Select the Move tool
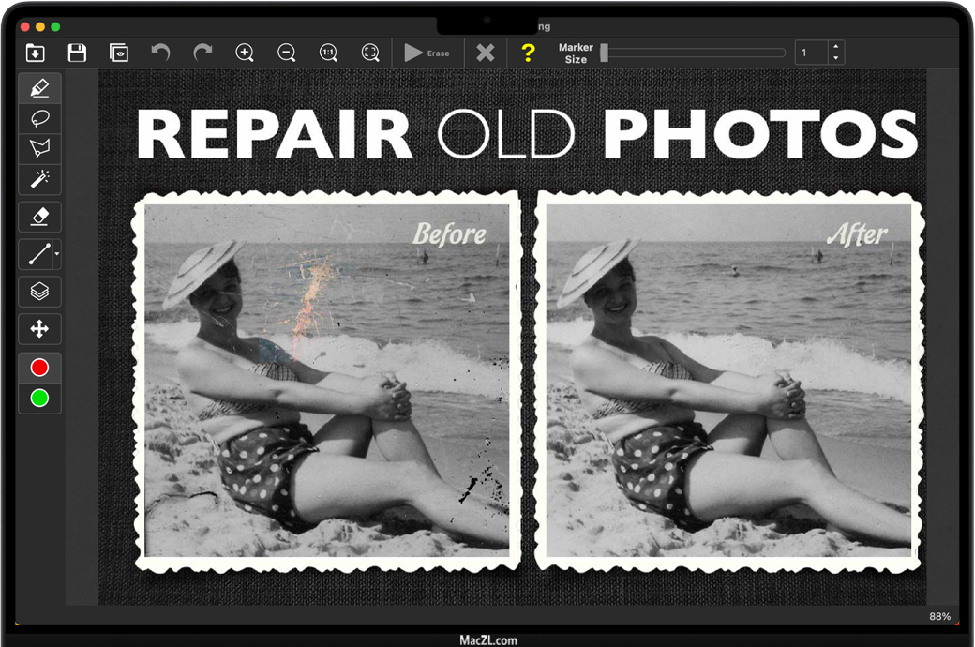 coord(39,329)
